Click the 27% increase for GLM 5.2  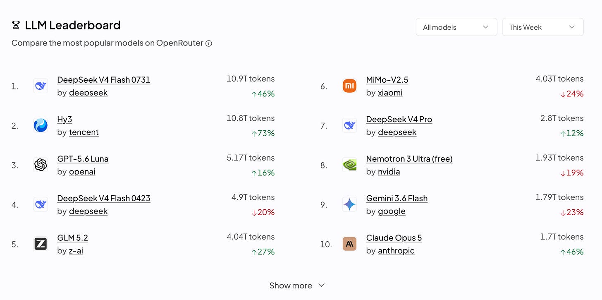click(263, 252)
